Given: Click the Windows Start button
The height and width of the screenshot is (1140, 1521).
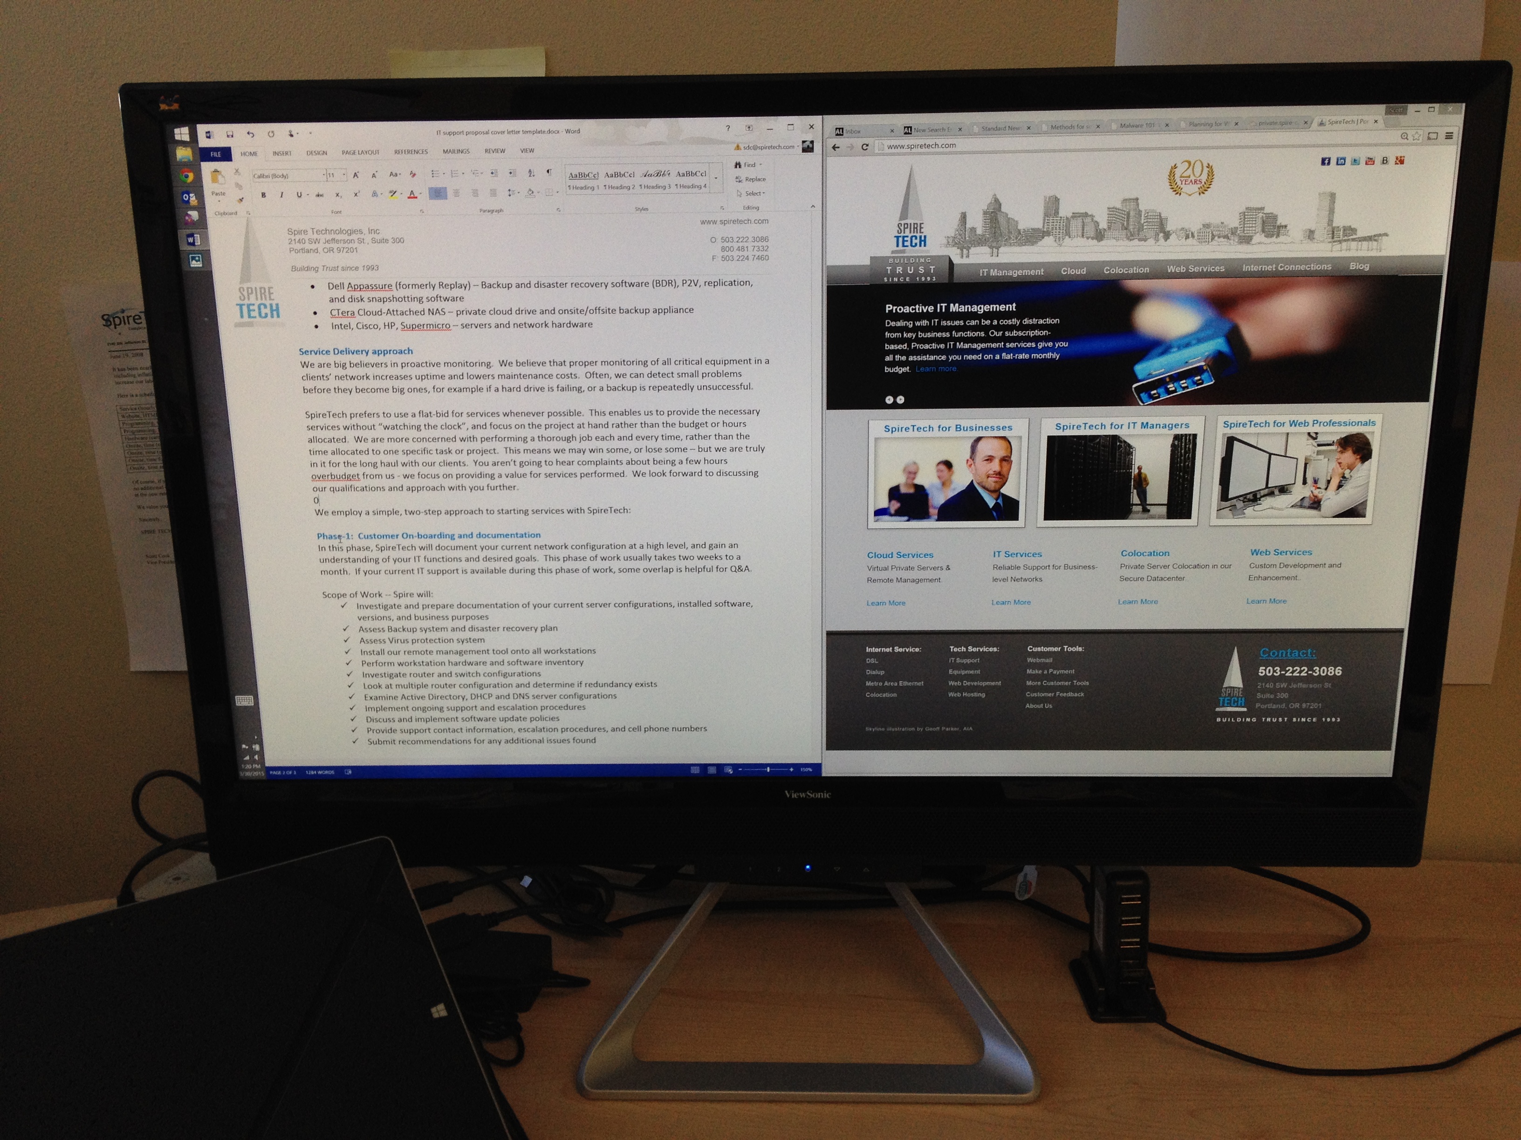Looking at the screenshot, I should 182,133.
